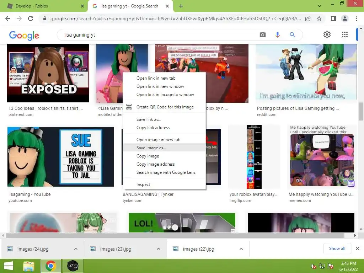Viewport: 364px width, 273px height.
Task: Open the Chrome side panel
Action: pyautogui.click(x=333, y=18)
